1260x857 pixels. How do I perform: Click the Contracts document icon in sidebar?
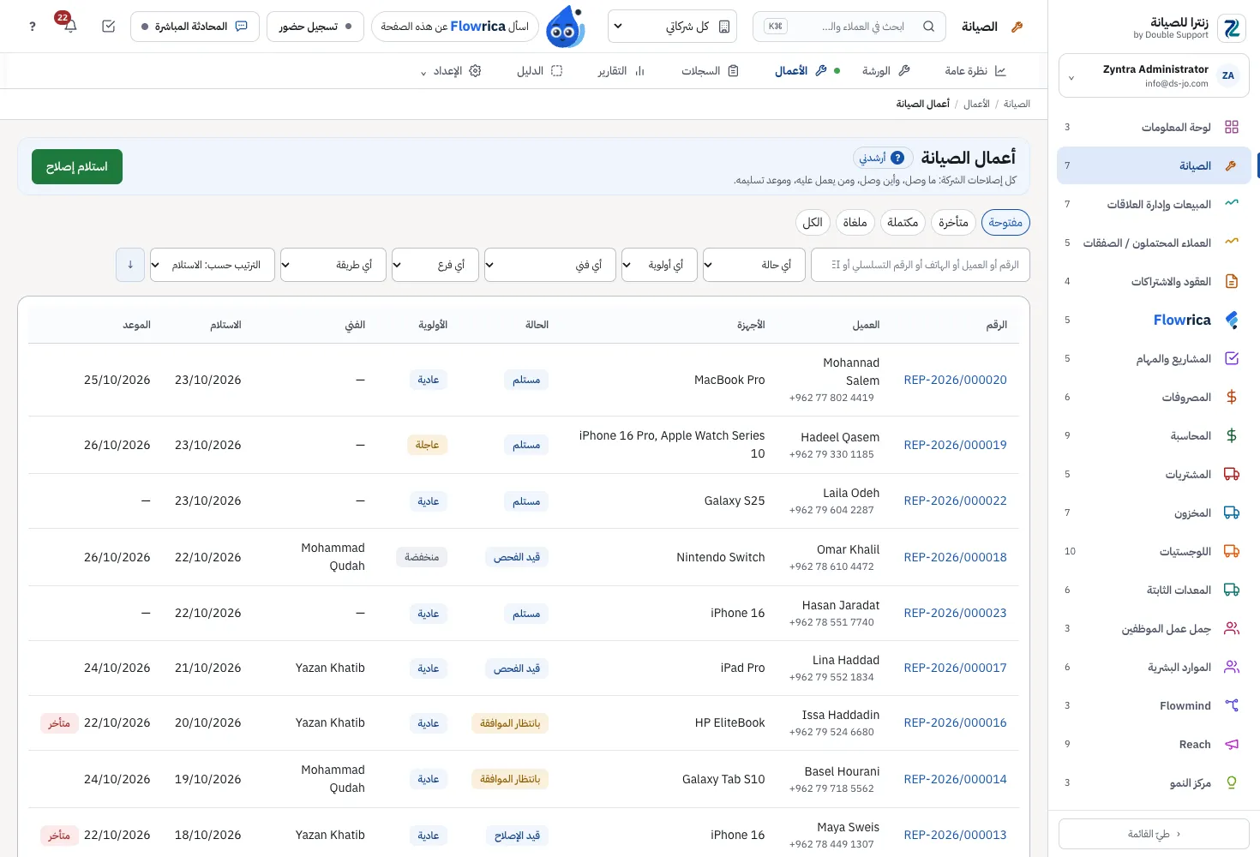pyautogui.click(x=1232, y=281)
